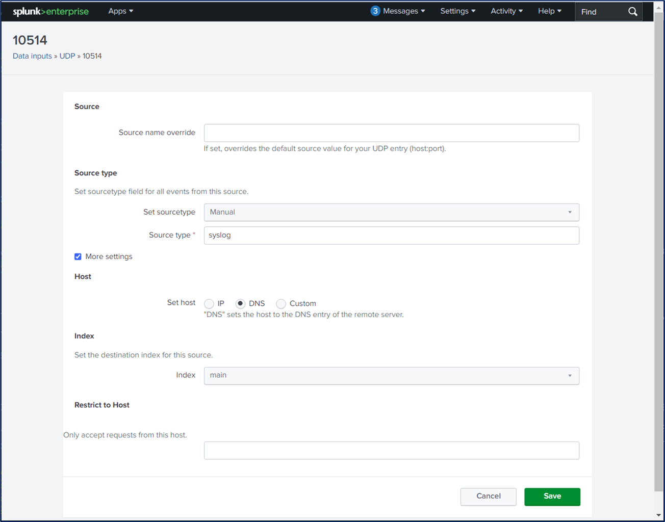Click the Messages notification badge showing 3
The height and width of the screenshot is (522, 665).
point(376,10)
